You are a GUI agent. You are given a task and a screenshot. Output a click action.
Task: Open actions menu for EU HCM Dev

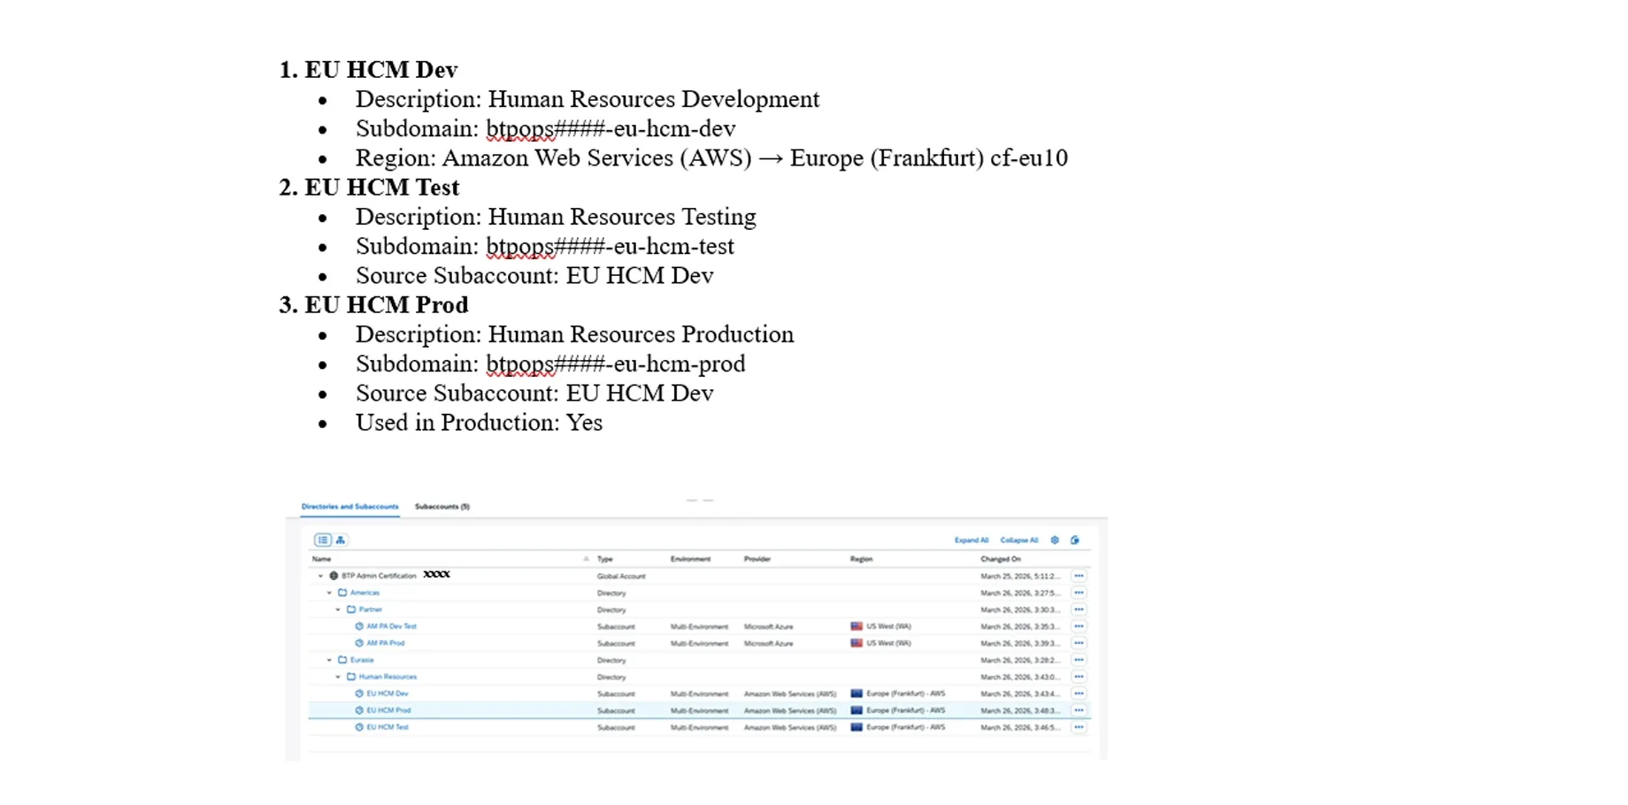(x=1079, y=694)
